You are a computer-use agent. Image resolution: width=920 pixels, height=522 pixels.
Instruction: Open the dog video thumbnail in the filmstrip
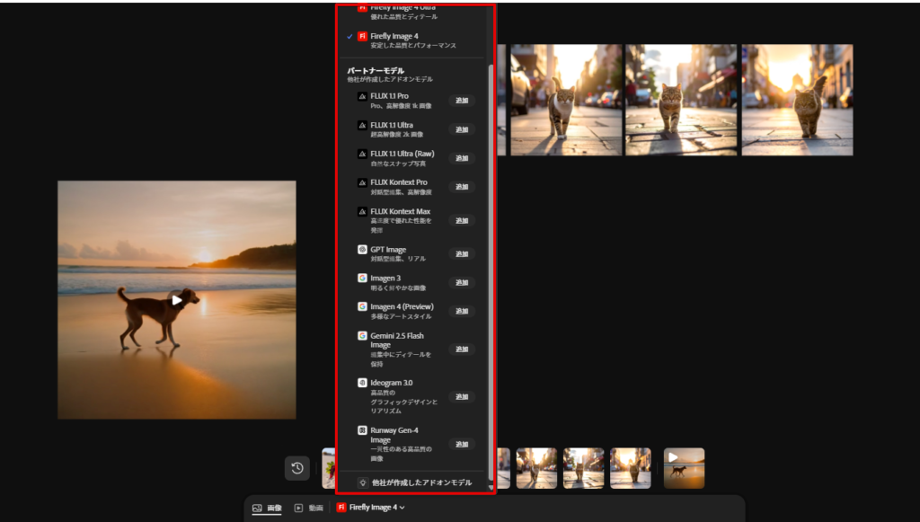click(684, 468)
